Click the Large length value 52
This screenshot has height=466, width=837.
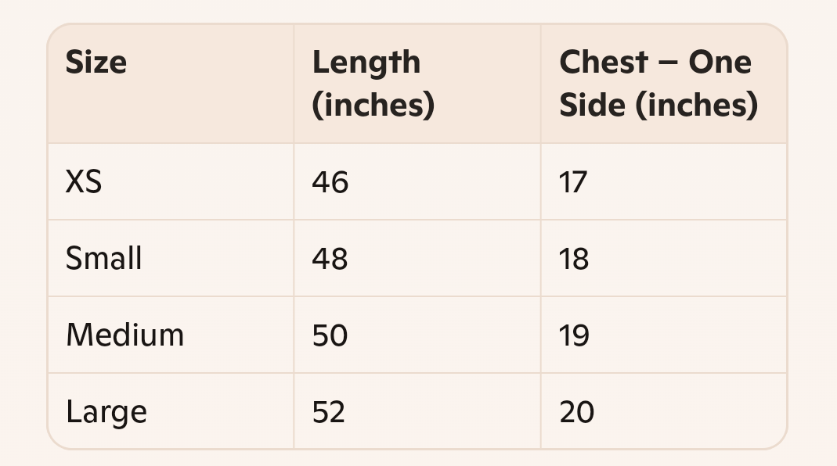click(x=328, y=412)
